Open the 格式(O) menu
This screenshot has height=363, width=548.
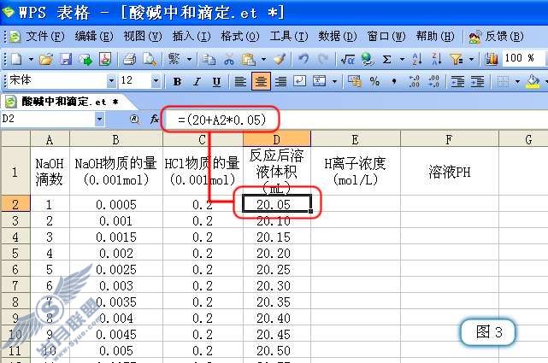pos(240,36)
